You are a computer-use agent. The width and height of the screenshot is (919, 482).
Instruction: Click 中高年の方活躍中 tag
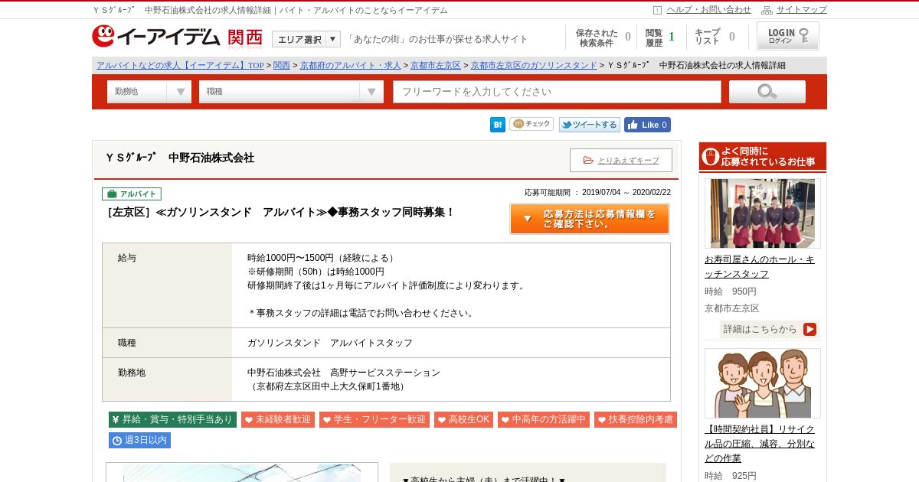(544, 420)
